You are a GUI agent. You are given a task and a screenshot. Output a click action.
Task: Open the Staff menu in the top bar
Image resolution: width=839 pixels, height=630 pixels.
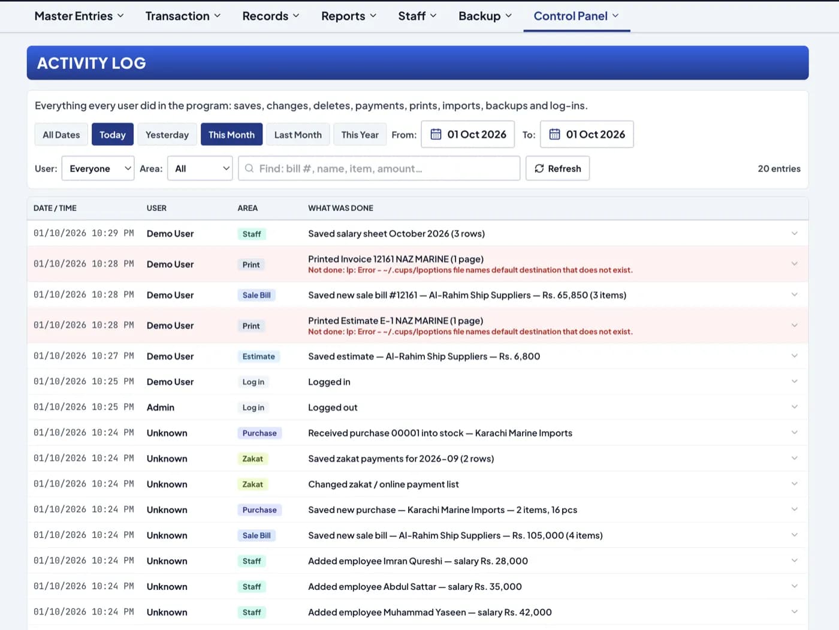pos(417,16)
